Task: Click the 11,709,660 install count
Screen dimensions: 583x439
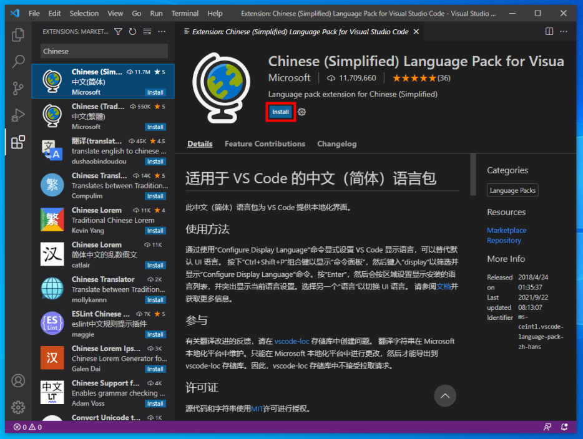Action: 351,78
